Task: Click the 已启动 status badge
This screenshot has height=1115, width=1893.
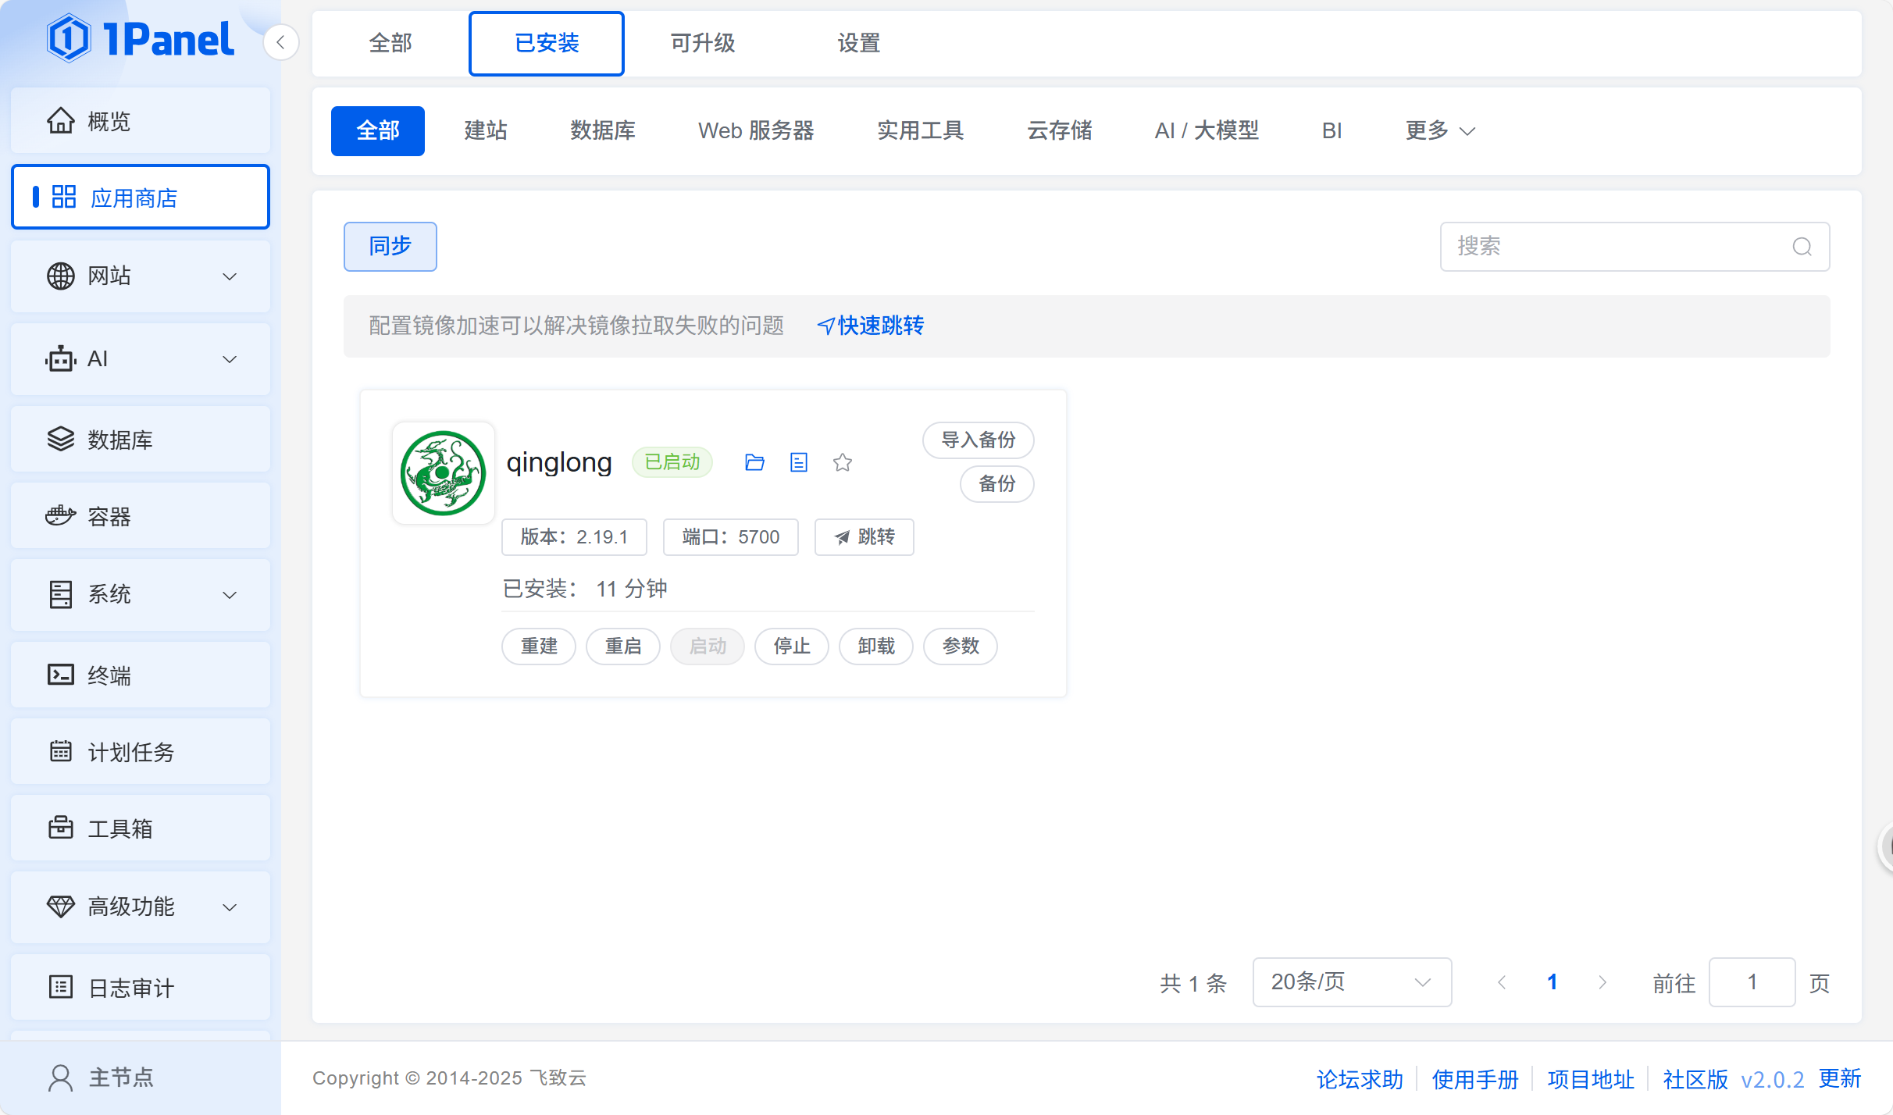Action: [x=672, y=462]
